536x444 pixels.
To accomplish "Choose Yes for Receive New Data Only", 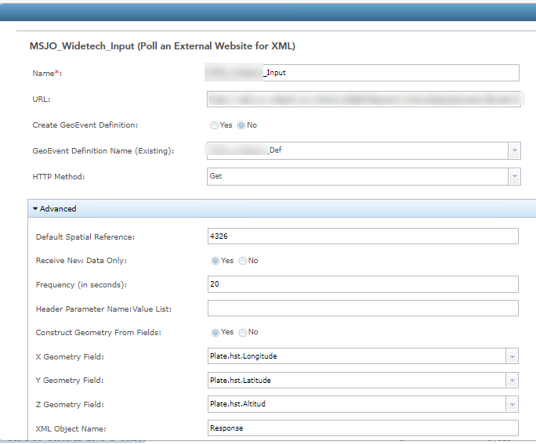I will 215,261.
